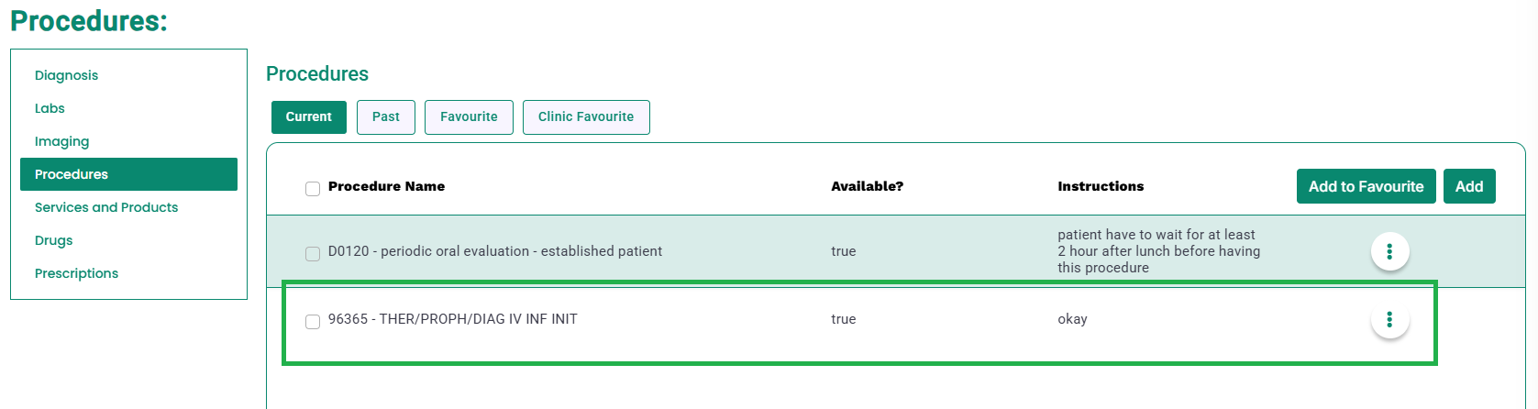The image size is (1538, 409).
Task: Click the Add to Favourite button
Action: (x=1366, y=186)
